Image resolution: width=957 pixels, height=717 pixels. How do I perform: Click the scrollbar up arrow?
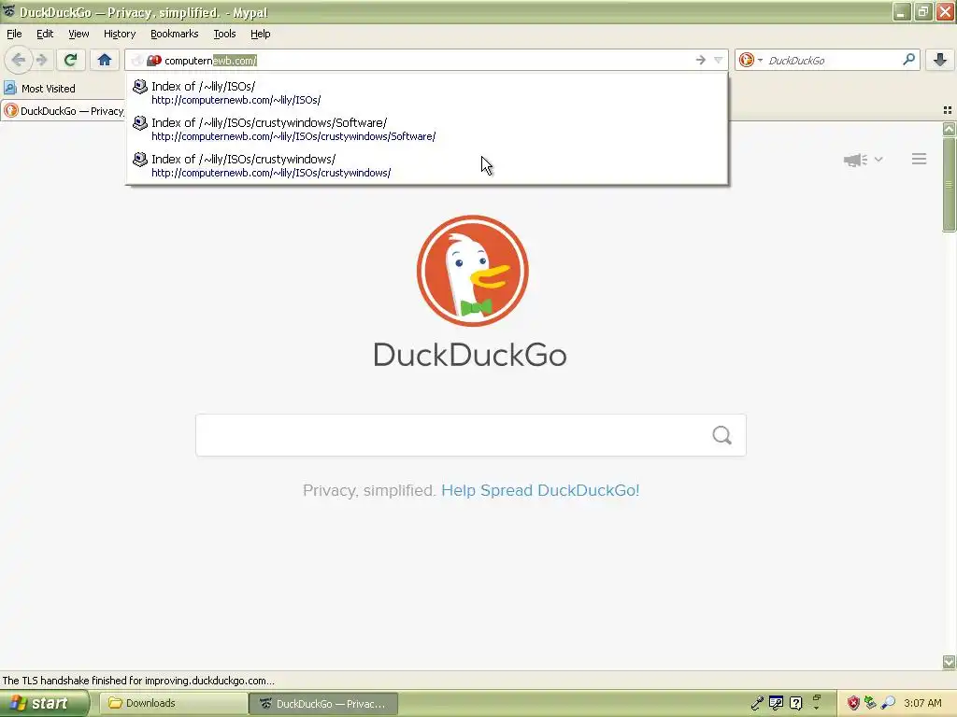click(949, 129)
